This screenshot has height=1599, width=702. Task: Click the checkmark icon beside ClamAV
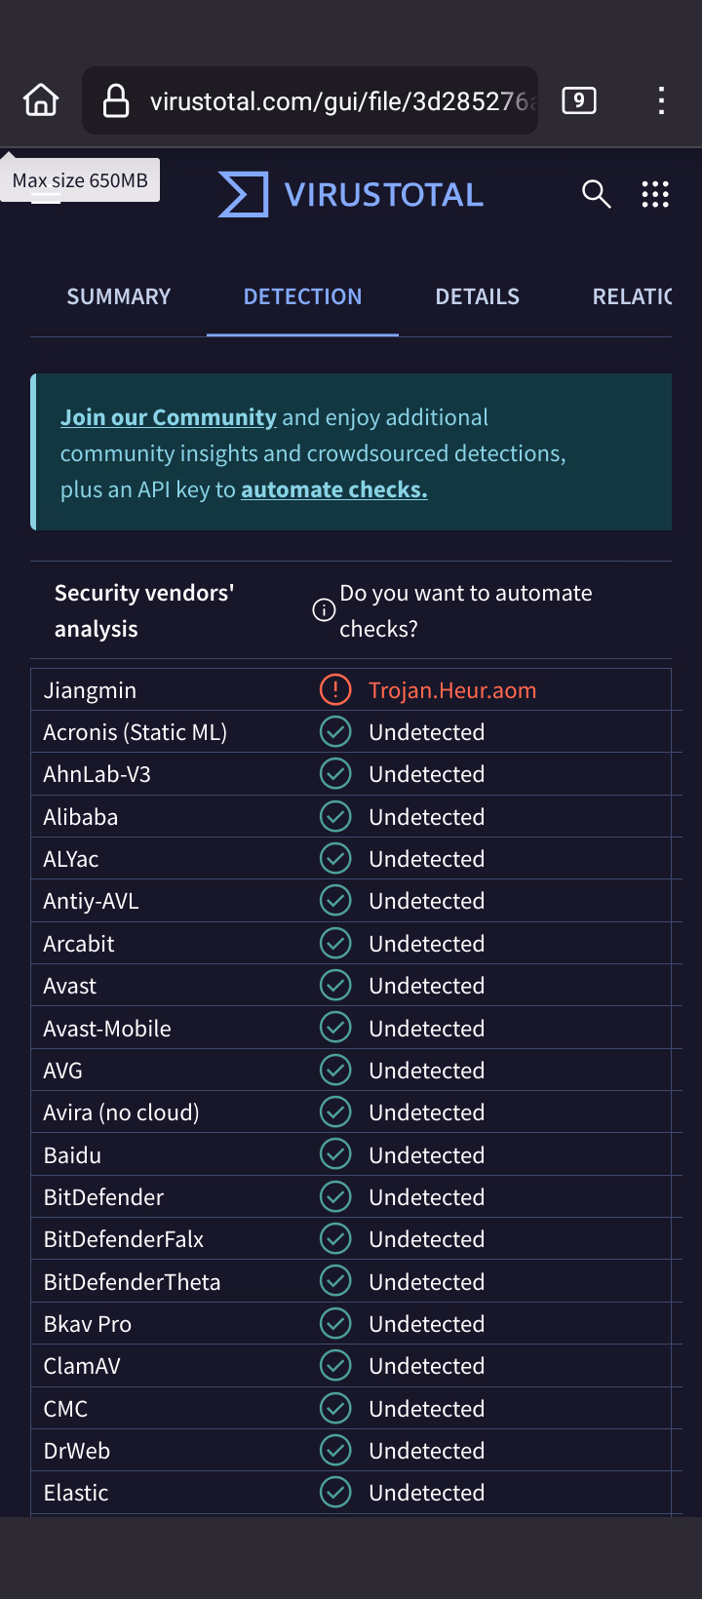(335, 1366)
